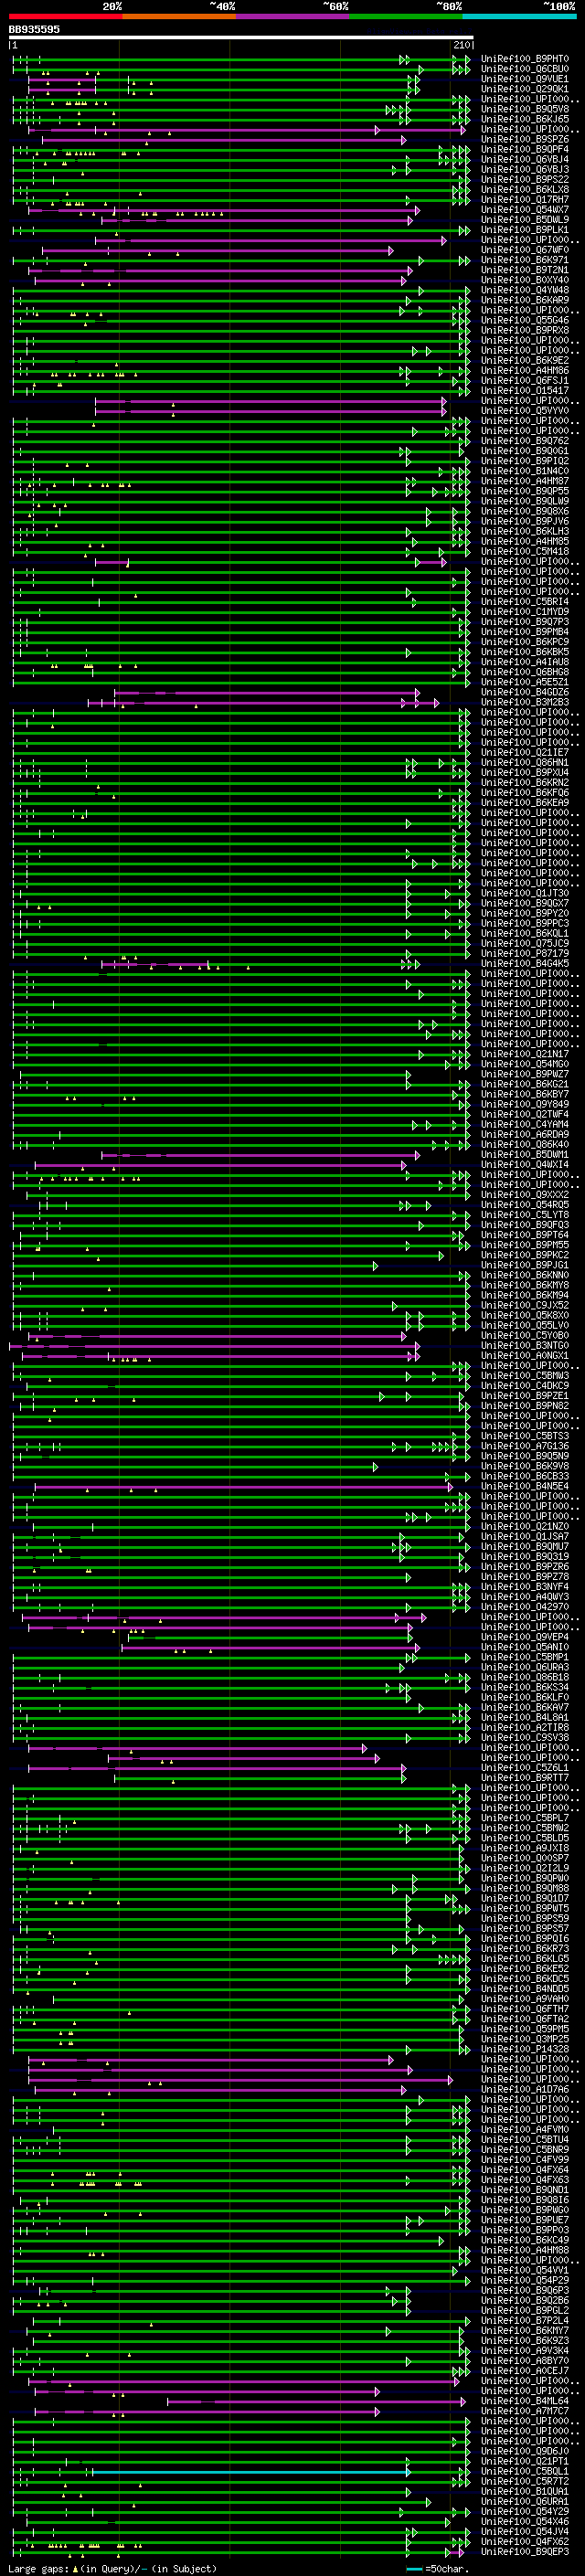This screenshot has height=2576, width=585.
Task: Select the UniRef100_Q6FSJ1 label
Action: (x=525, y=380)
